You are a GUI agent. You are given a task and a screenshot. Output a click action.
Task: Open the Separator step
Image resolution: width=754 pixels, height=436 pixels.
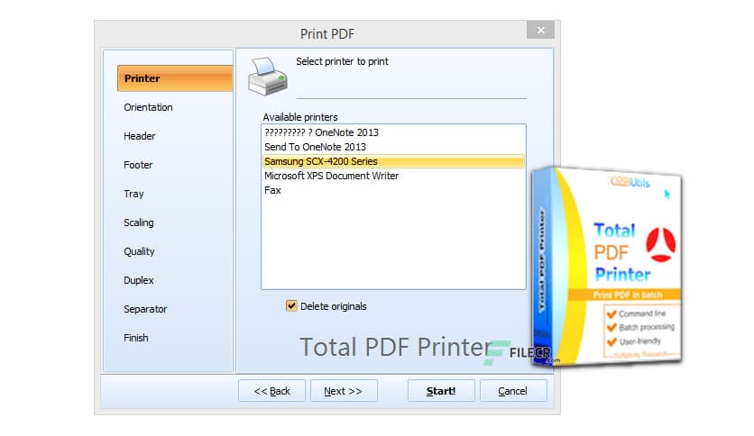[x=145, y=309]
